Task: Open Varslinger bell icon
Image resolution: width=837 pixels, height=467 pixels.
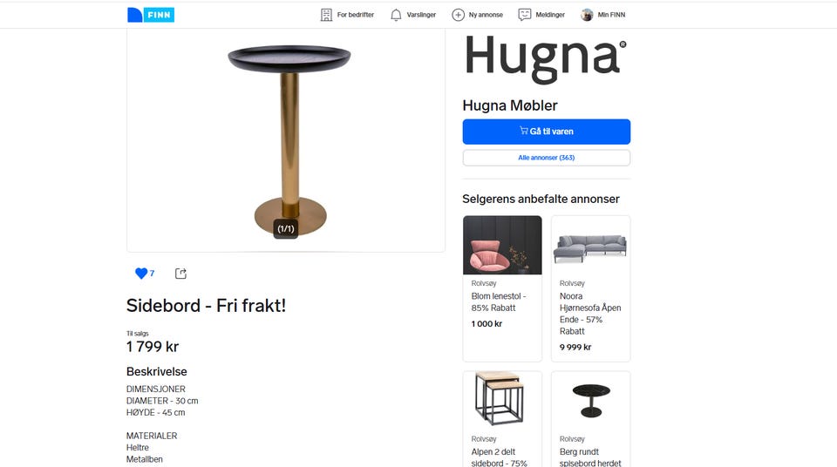Action: tap(396, 15)
